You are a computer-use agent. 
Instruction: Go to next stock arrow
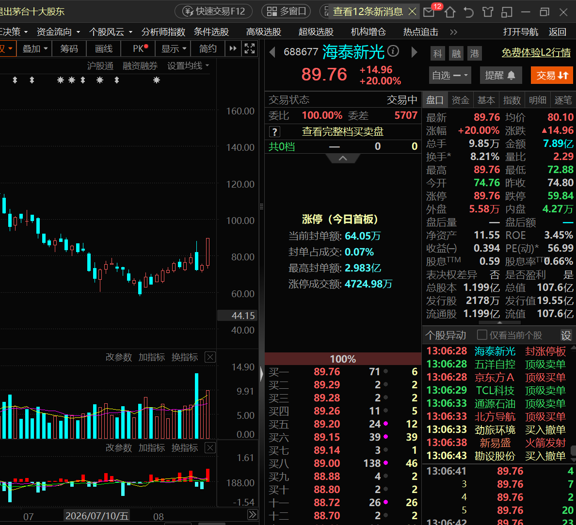pos(414,52)
